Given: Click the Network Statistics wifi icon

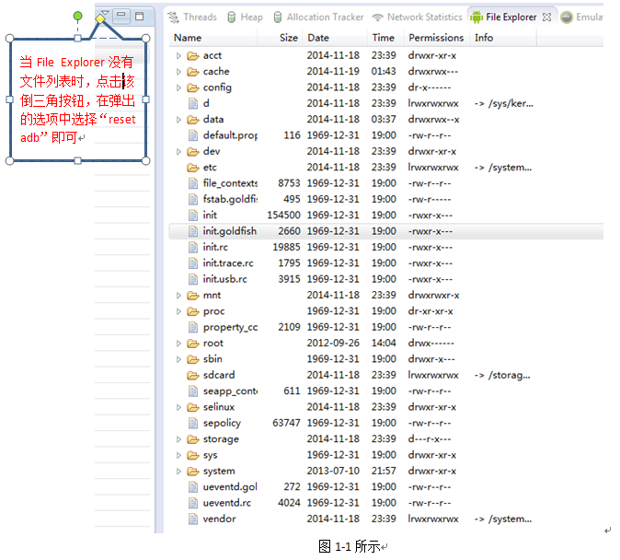Looking at the screenshot, I should (378, 17).
